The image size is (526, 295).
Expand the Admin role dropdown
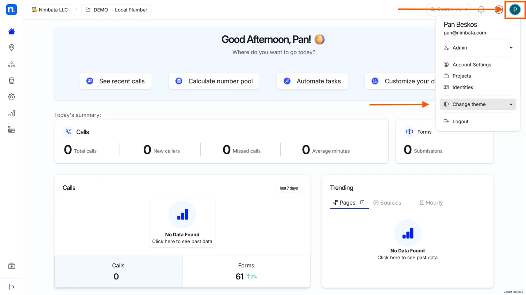point(478,48)
